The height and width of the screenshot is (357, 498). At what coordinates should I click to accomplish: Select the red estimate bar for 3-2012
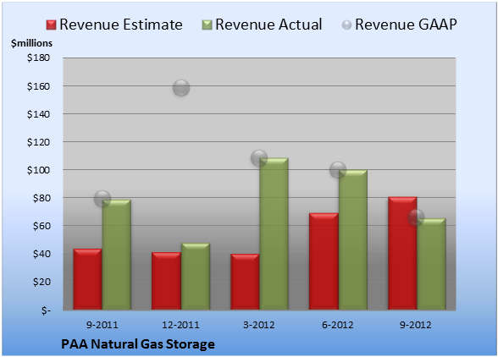point(245,282)
